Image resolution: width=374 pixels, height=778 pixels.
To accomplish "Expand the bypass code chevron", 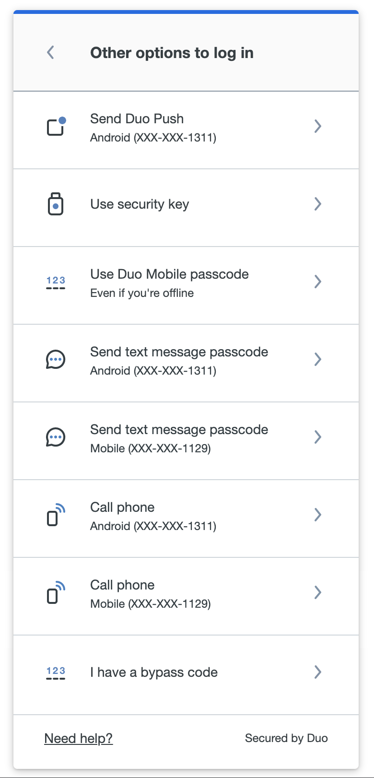I will [317, 672].
